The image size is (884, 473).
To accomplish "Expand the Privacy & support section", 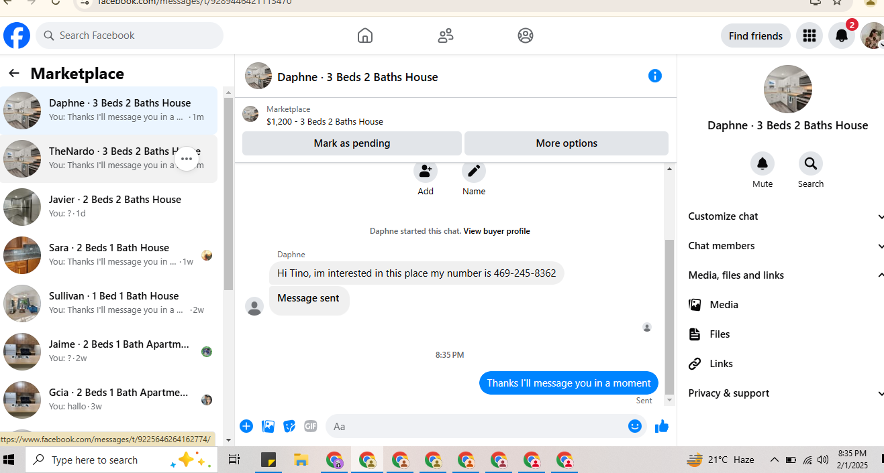I will pyautogui.click(x=784, y=393).
